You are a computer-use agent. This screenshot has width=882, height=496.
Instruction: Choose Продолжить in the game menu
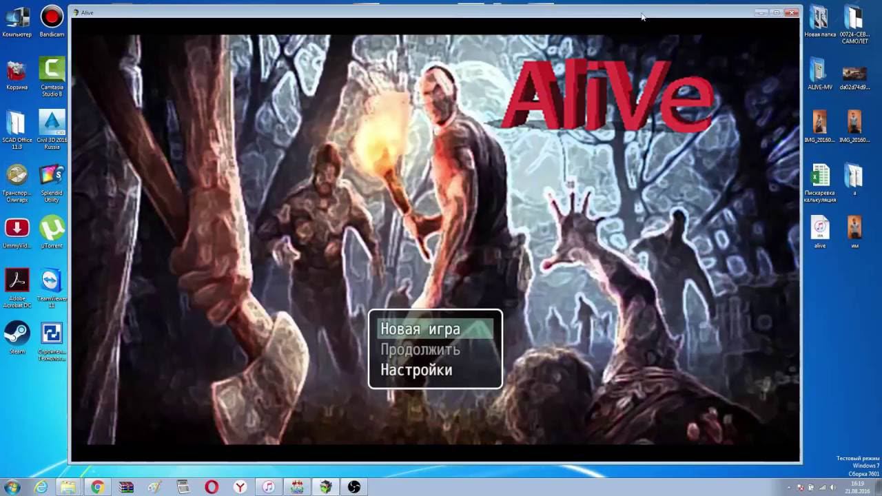[420, 349]
